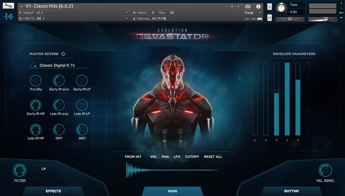The image size is (345, 196).
Task: Toggle the CUTOFF waveform mode
Action: [x=192, y=157]
